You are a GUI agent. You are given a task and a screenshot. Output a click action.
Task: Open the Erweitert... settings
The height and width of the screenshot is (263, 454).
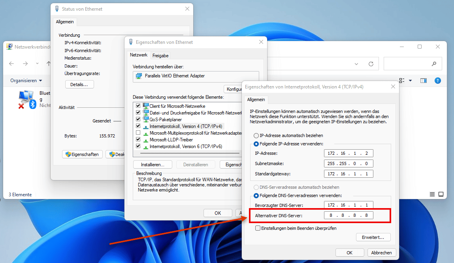373,237
